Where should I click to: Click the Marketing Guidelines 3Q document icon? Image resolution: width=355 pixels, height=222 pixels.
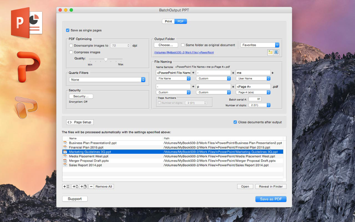(66, 152)
